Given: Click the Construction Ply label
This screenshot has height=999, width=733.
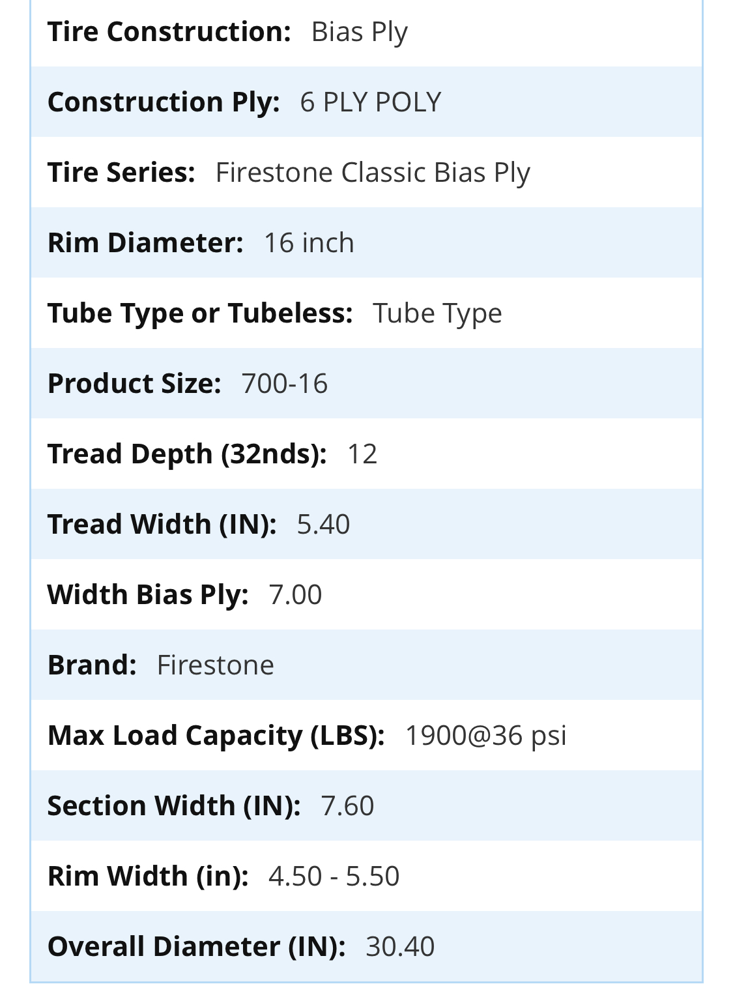Looking at the screenshot, I should tap(164, 102).
